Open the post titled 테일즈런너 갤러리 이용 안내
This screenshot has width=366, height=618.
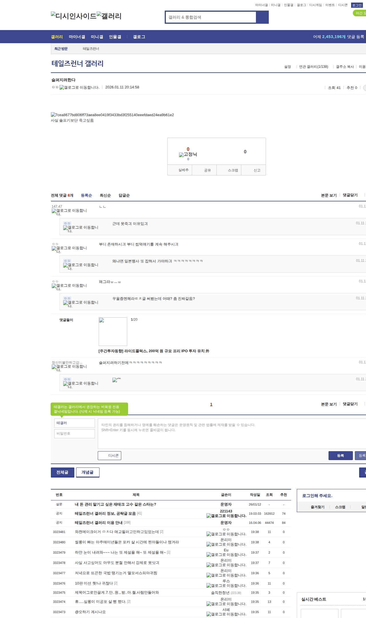99,523
